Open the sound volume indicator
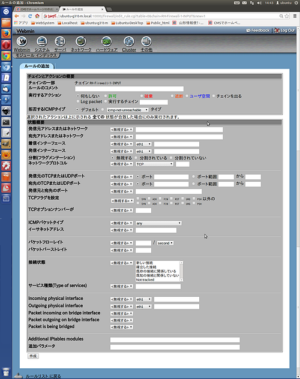Screen dimensions: 300x379 click(259, 3)
